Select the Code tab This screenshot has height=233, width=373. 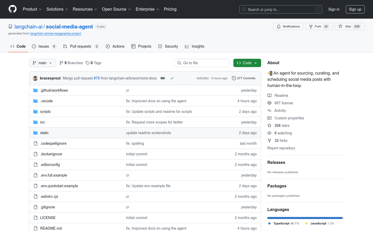coord(18,46)
